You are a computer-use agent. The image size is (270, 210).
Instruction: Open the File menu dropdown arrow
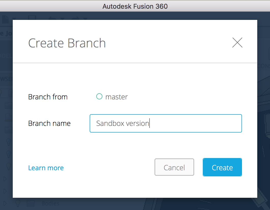[x=14, y=19]
